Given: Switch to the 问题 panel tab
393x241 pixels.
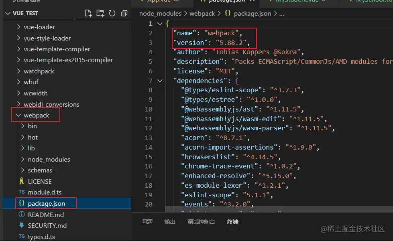Looking at the screenshot, I should [x=147, y=222].
